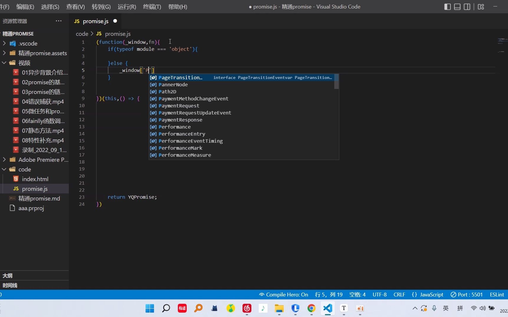Open explorer more actions ellipsis

point(59,21)
